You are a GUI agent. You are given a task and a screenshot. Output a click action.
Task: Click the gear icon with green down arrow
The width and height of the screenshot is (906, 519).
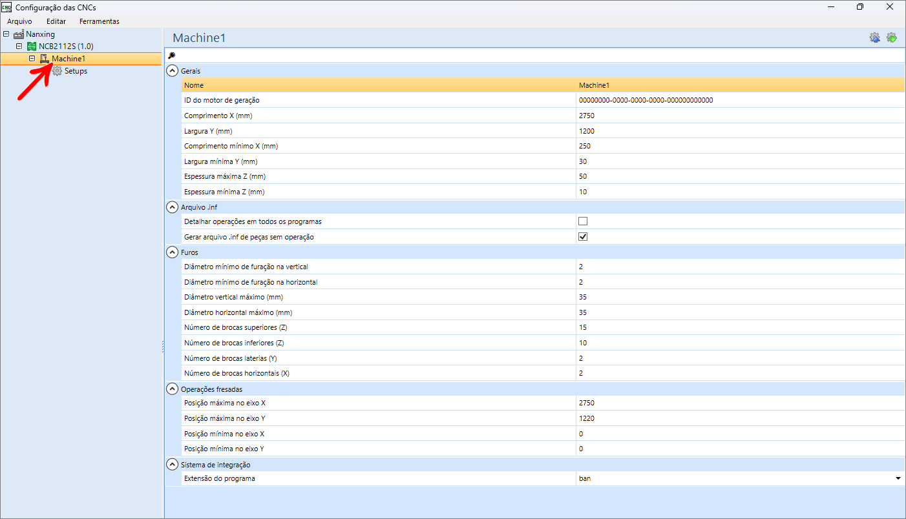892,37
